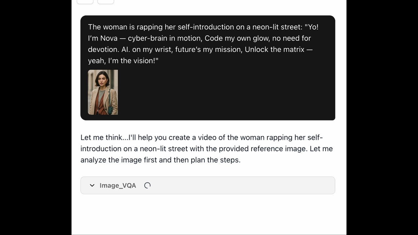The width and height of the screenshot is (418, 235).
Task: Open the woman's reference image thumbnail
Action: 103,92
